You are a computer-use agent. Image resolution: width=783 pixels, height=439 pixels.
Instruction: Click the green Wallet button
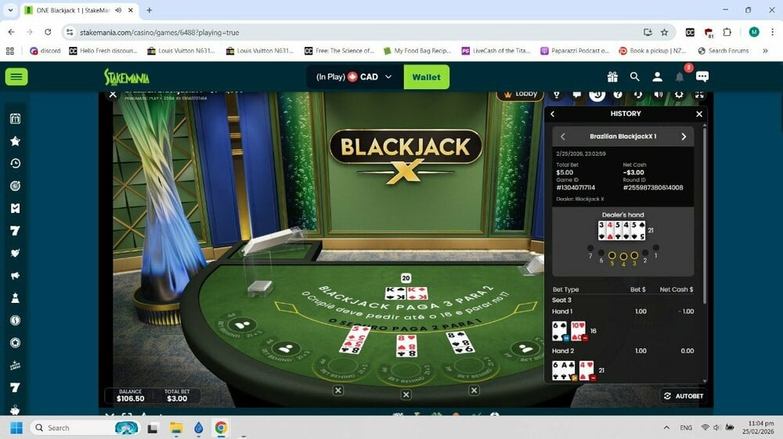point(426,77)
